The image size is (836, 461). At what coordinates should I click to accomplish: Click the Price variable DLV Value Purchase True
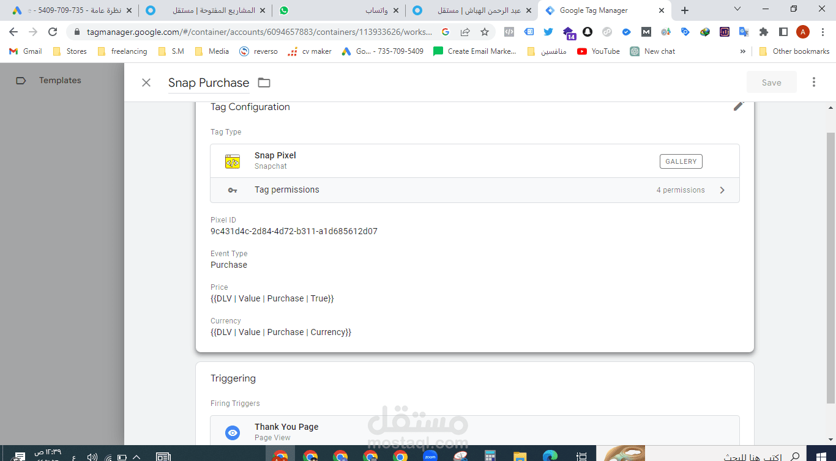[x=272, y=298]
